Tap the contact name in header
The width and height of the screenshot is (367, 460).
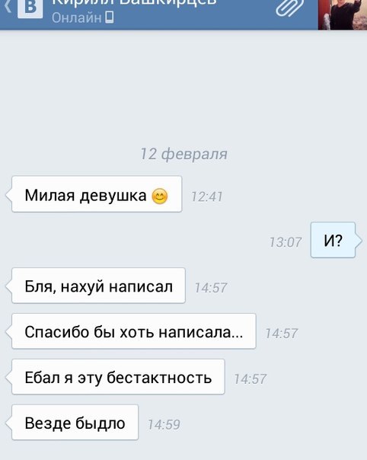click(x=134, y=3)
